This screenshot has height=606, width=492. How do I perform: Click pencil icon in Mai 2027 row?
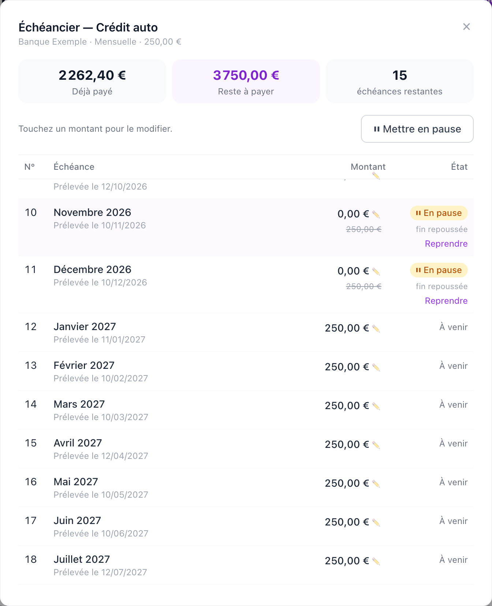point(376,484)
